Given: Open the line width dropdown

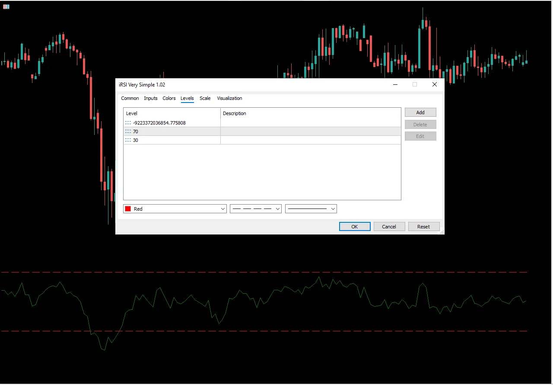Looking at the screenshot, I should [311, 209].
